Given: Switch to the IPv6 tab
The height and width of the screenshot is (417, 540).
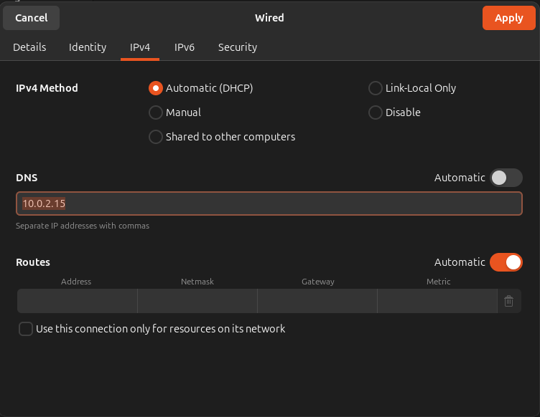Looking at the screenshot, I should pos(185,47).
